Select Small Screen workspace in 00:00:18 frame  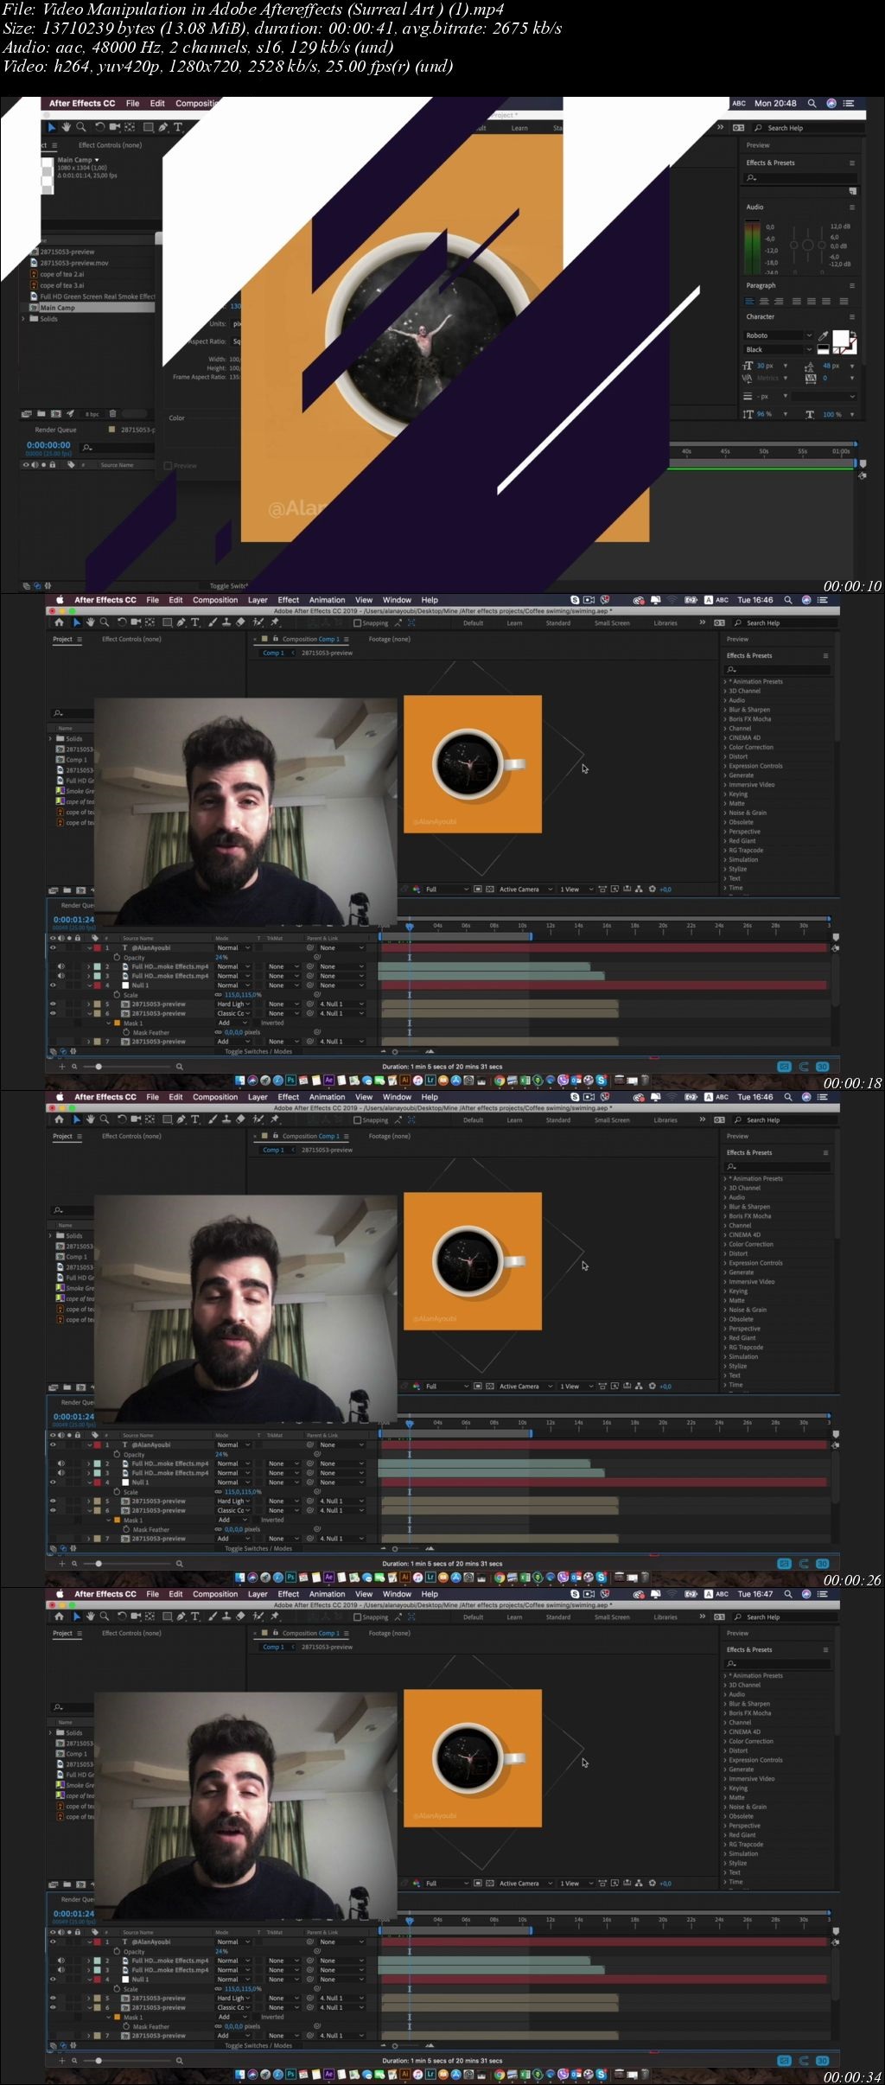pos(612,622)
